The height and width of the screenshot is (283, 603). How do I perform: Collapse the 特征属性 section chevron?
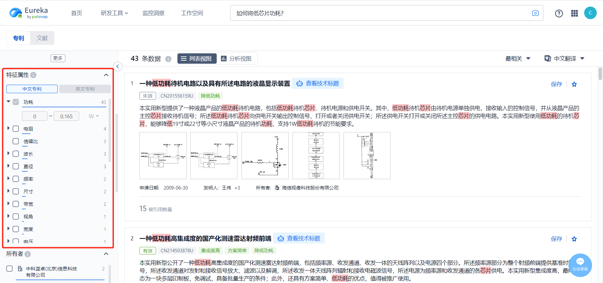pos(106,75)
